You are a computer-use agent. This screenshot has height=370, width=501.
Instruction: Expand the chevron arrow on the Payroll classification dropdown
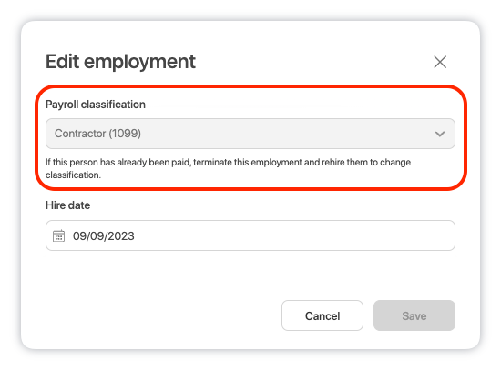click(x=440, y=134)
